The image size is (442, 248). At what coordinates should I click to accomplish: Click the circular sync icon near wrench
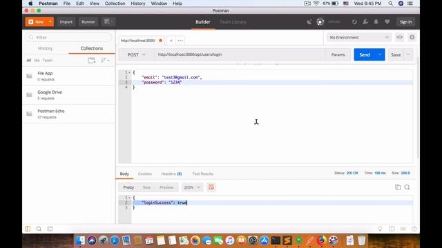click(x=354, y=22)
